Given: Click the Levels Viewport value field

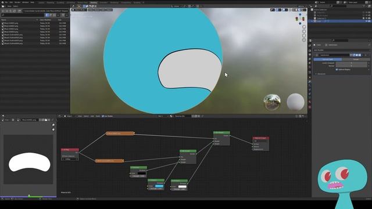Looking at the screenshot, I should coord(351,63).
